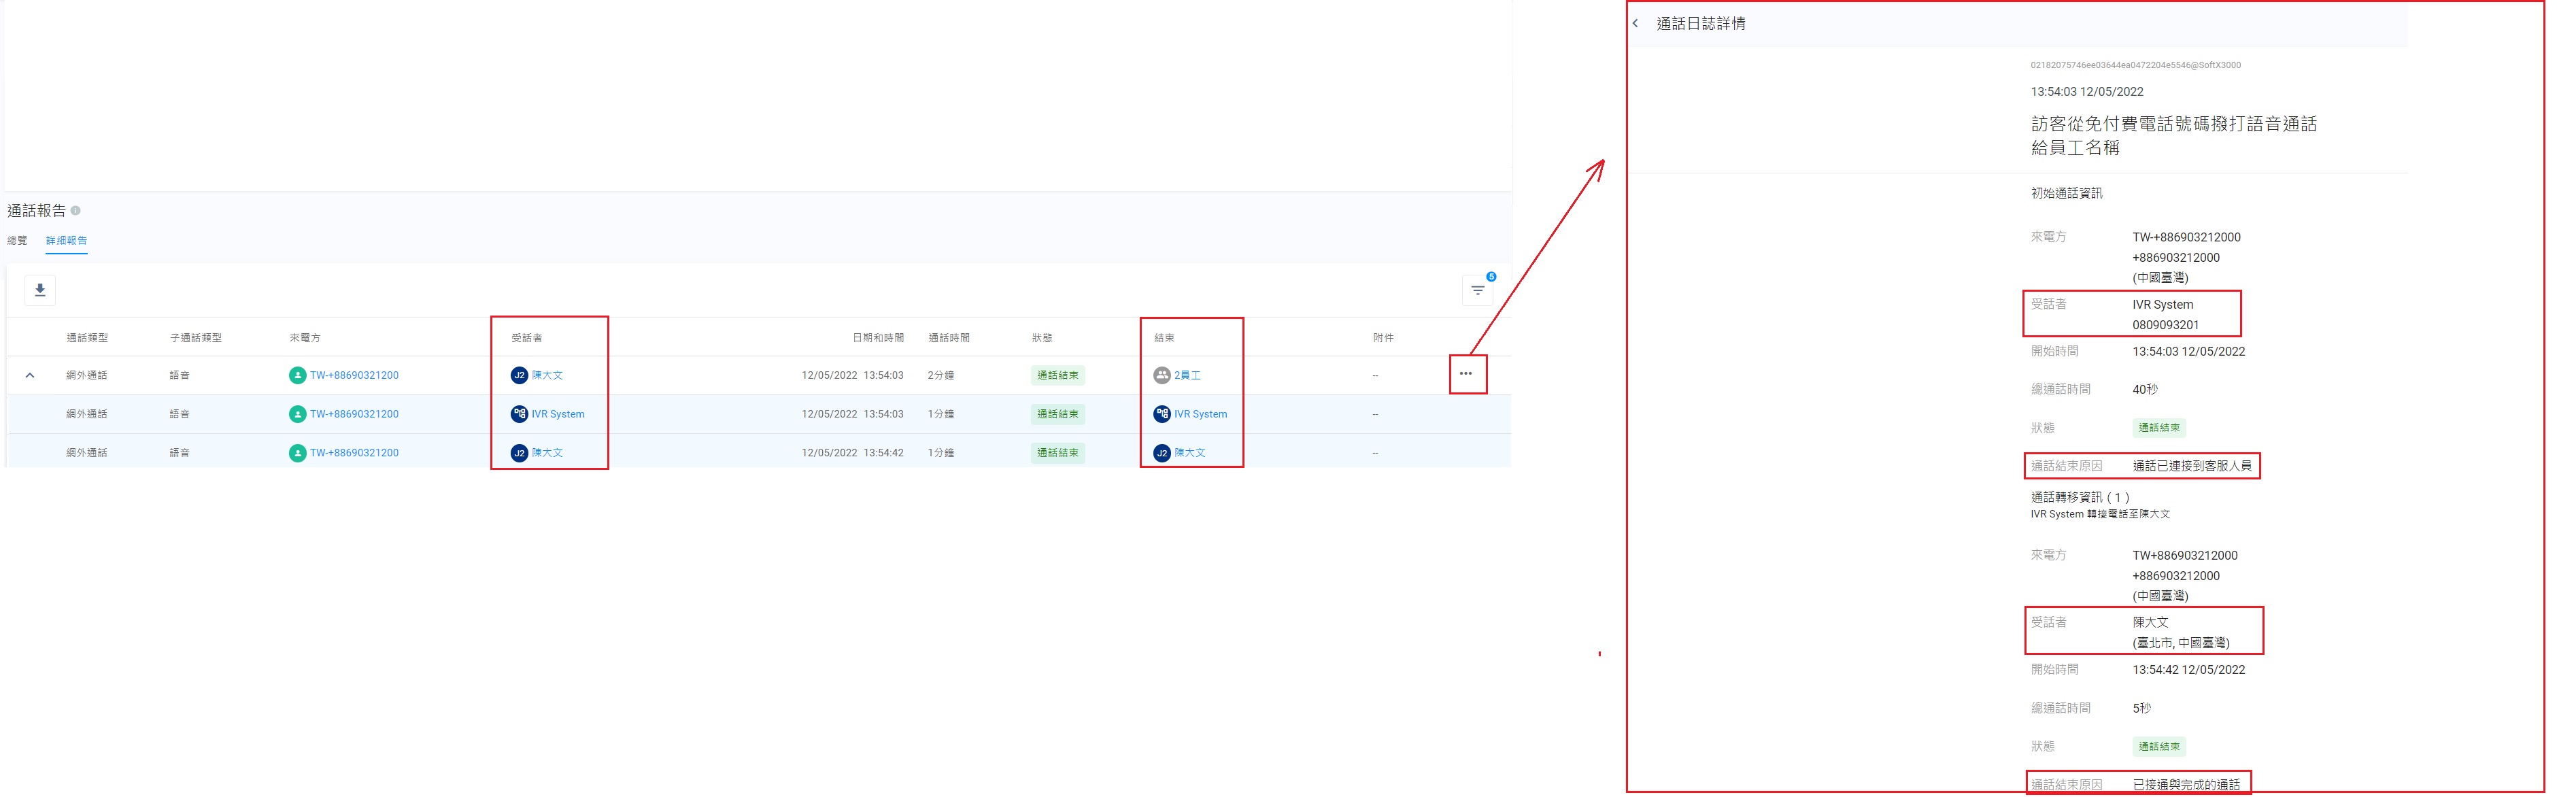Click the 2員工 group icon in the 結束 column
The image size is (2576, 797).
click(x=1161, y=375)
